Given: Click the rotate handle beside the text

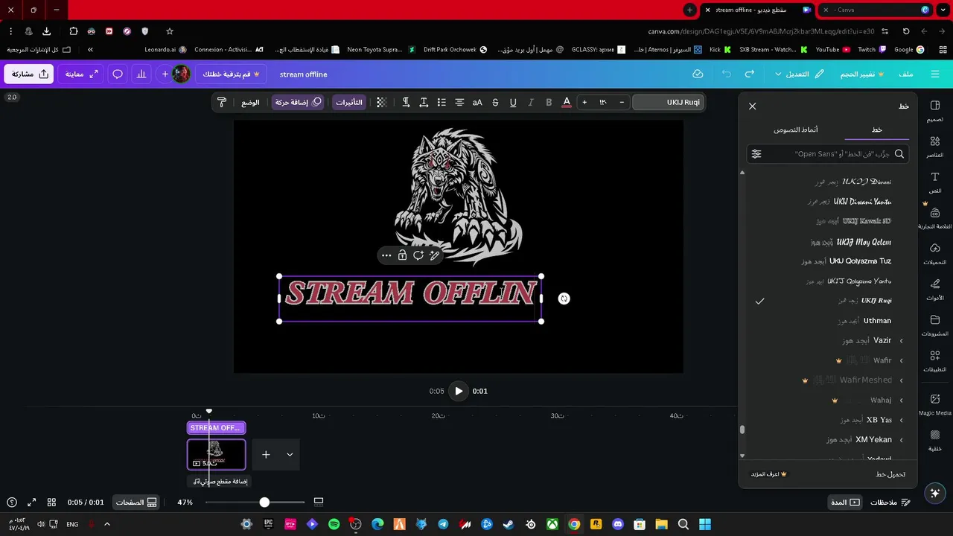Looking at the screenshot, I should point(564,299).
